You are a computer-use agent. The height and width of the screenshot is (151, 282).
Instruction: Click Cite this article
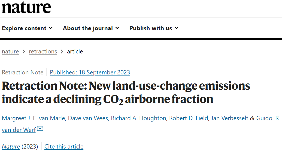64,146
